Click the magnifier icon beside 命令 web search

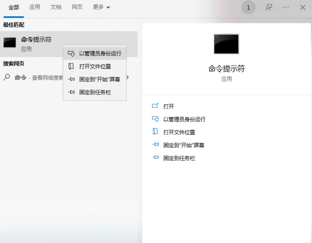[x=7, y=78]
